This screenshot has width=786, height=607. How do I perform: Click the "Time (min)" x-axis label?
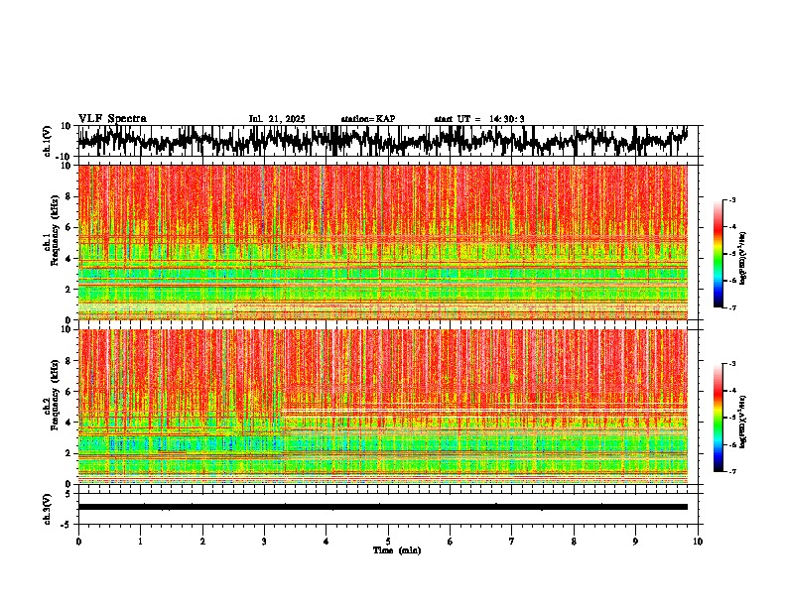tap(397, 550)
